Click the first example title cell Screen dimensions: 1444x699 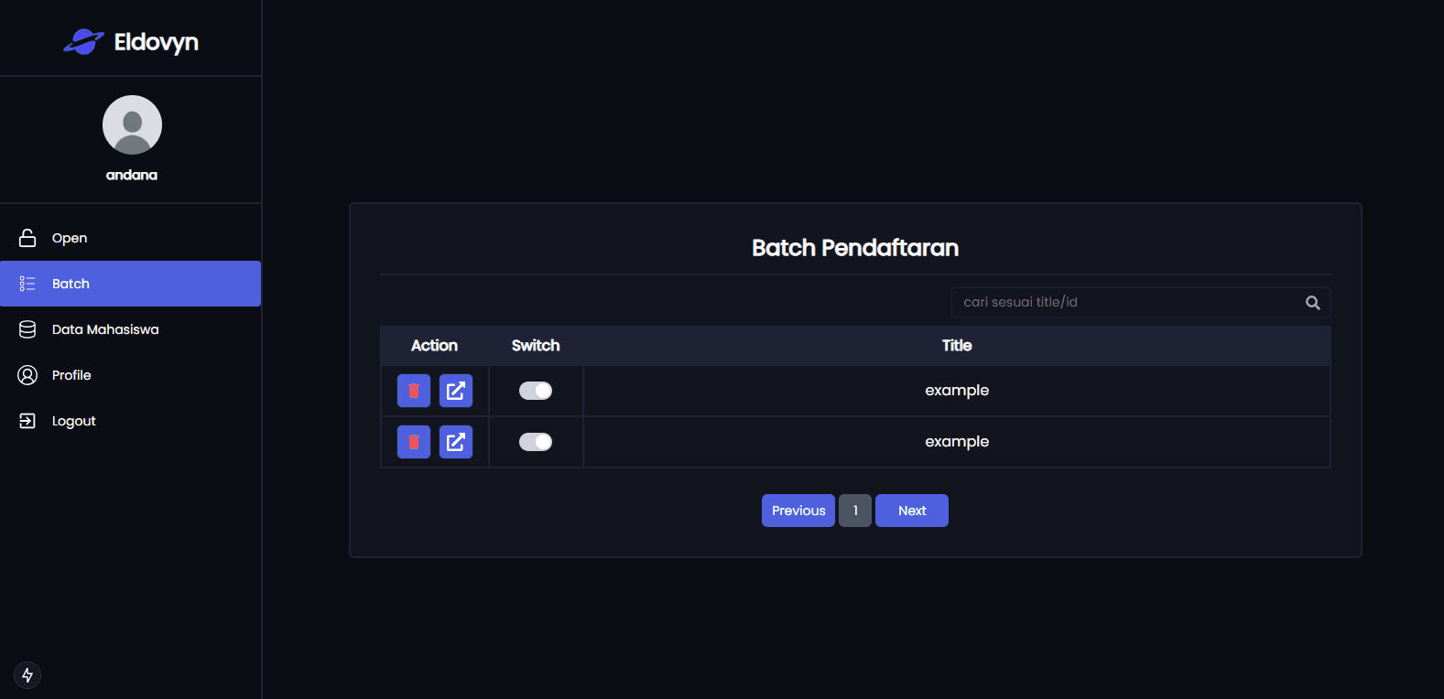coord(957,391)
